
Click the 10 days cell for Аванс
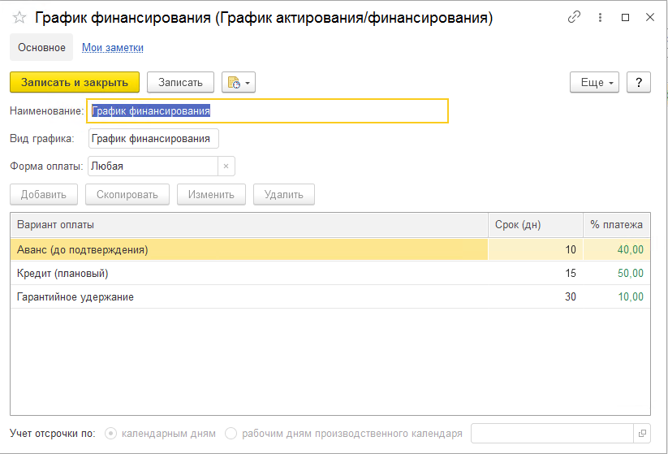point(536,249)
